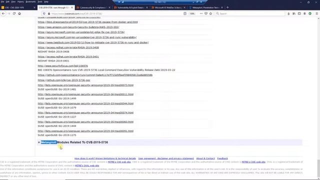Open the AWS security bulletin AWS-2019-002 link
Viewport: 320px width, 180px height.
click(78, 27)
